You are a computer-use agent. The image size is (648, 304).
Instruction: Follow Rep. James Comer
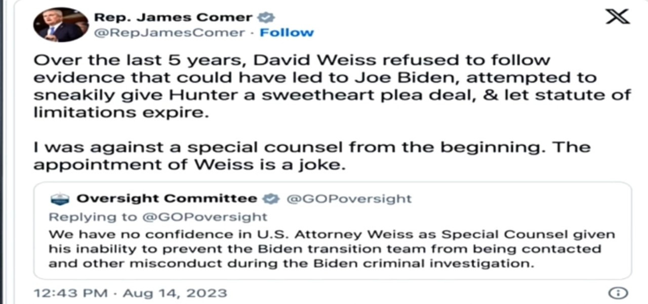coord(287,33)
